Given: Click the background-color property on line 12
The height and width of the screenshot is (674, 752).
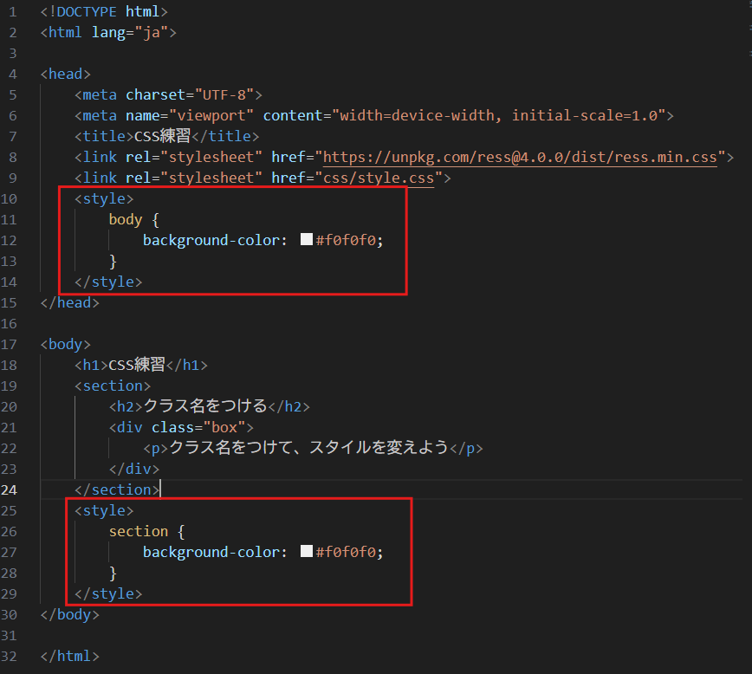Looking at the screenshot, I should coord(211,240).
